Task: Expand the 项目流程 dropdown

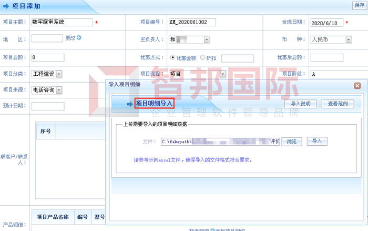Action: (223, 74)
